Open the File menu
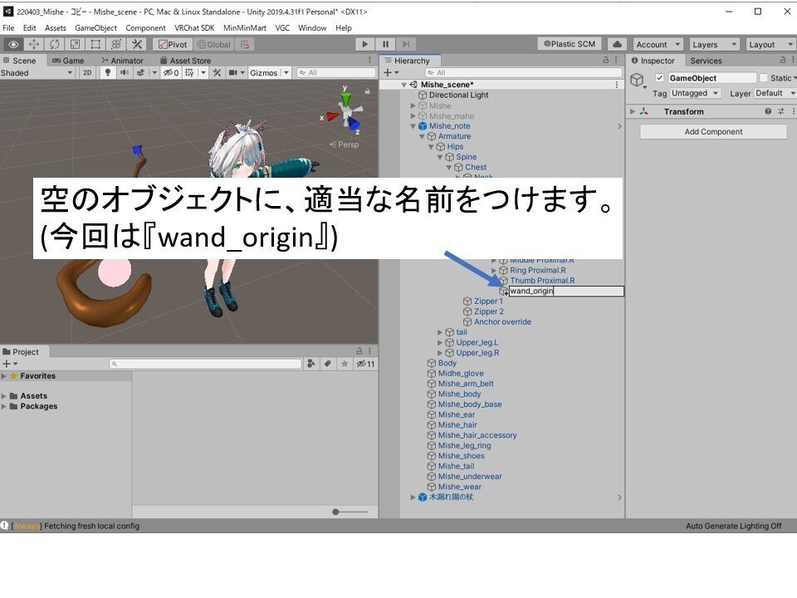The width and height of the screenshot is (797, 598). point(8,28)
